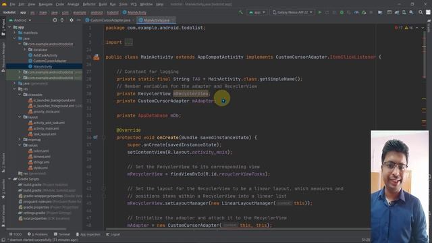The height and width of the screenshot is (243, 432).
Task: Toggle the Terminal tool window
Action: tap(62, 234)
